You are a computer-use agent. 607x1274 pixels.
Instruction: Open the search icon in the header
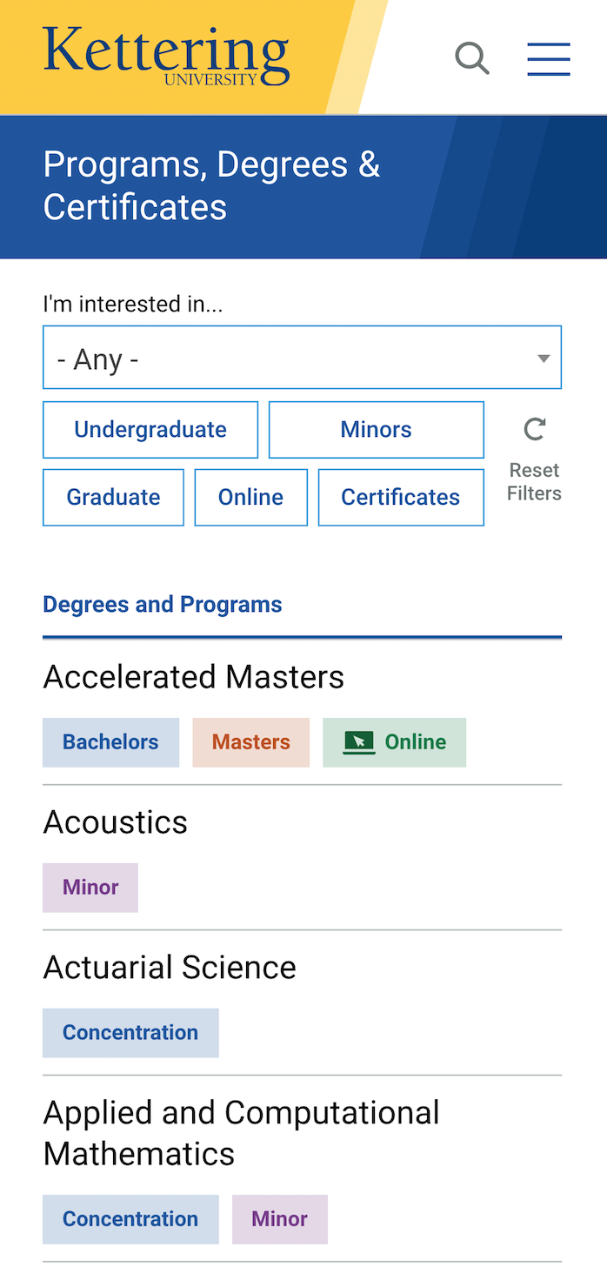point(472,57)
